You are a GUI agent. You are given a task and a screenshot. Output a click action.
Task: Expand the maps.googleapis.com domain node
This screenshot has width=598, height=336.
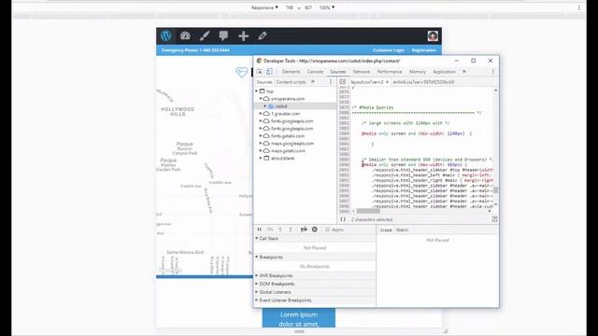(261, 143)
